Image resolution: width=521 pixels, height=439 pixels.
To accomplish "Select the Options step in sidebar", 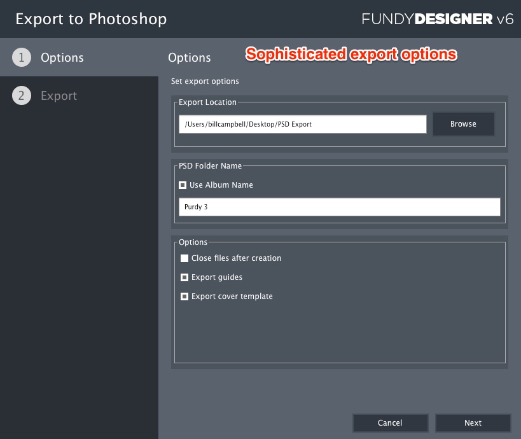I will pyautogui.click(x=79, y=57).
